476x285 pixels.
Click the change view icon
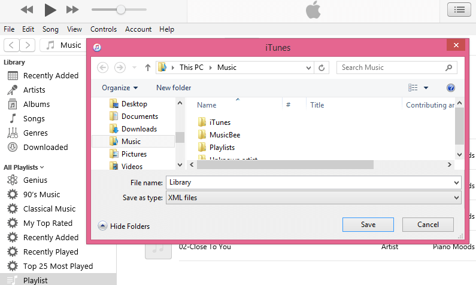pos(413,88)
